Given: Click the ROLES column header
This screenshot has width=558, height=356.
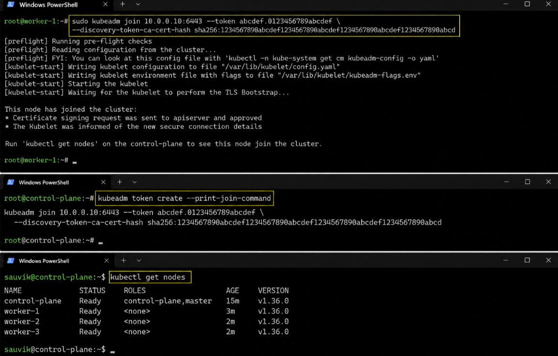Looking at the screenshot, I should (x=135, y=291).
